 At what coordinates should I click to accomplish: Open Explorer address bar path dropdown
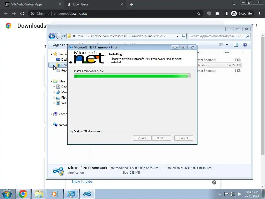pos(177,36)
